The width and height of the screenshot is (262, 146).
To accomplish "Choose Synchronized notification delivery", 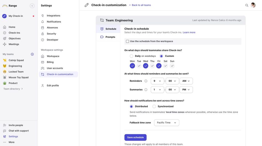I will pyautogui.click(x=154, y=107).
